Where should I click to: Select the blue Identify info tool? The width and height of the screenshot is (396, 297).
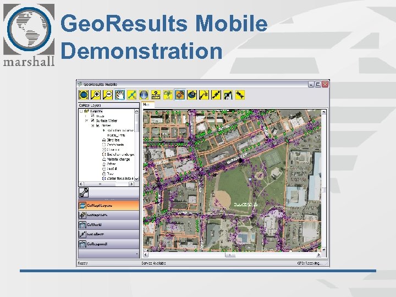(144, 95)
